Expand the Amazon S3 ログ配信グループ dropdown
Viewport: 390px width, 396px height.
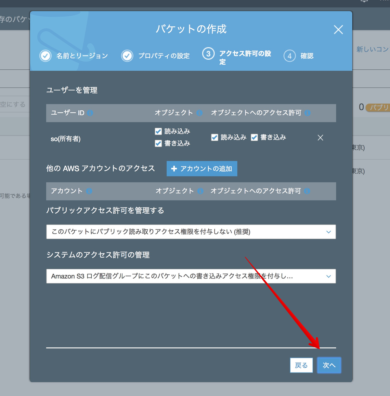point(191,276)
